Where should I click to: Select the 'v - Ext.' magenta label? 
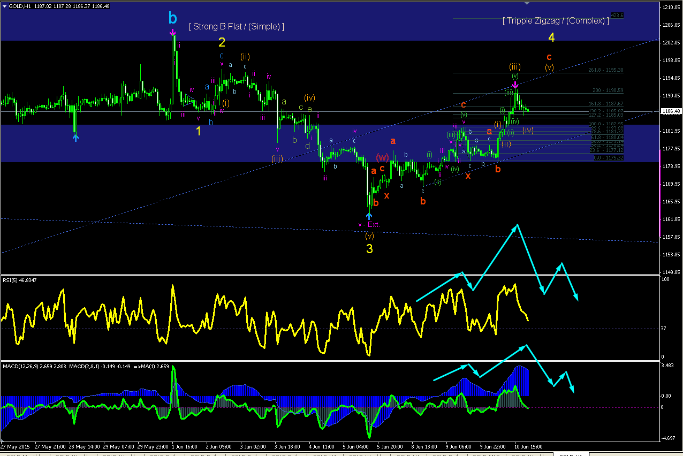click(x=368, y=224)
